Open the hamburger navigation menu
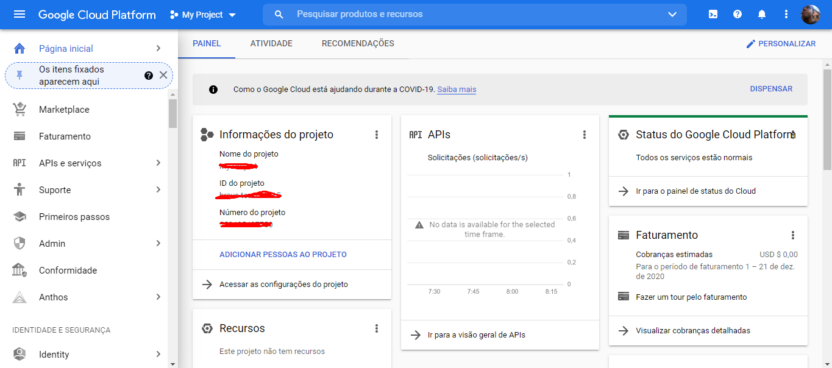 (x=20, y=14)
